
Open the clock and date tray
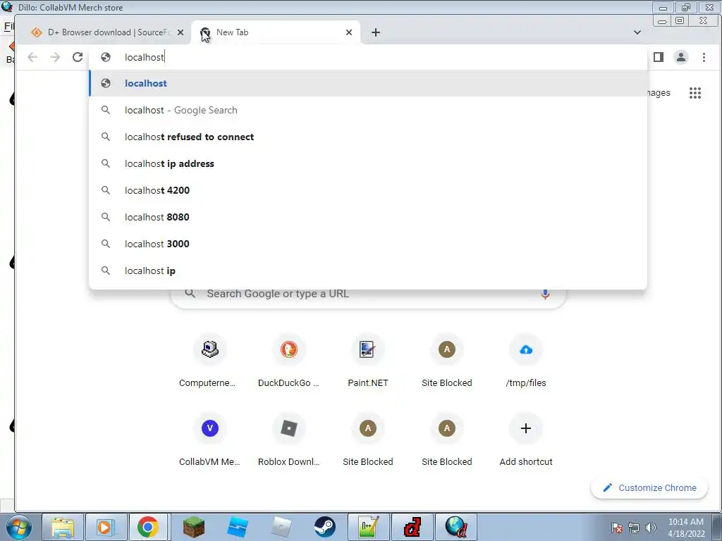coord(686,528)
